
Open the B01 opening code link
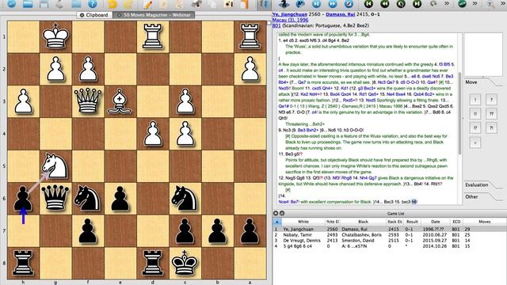(276, 25)
